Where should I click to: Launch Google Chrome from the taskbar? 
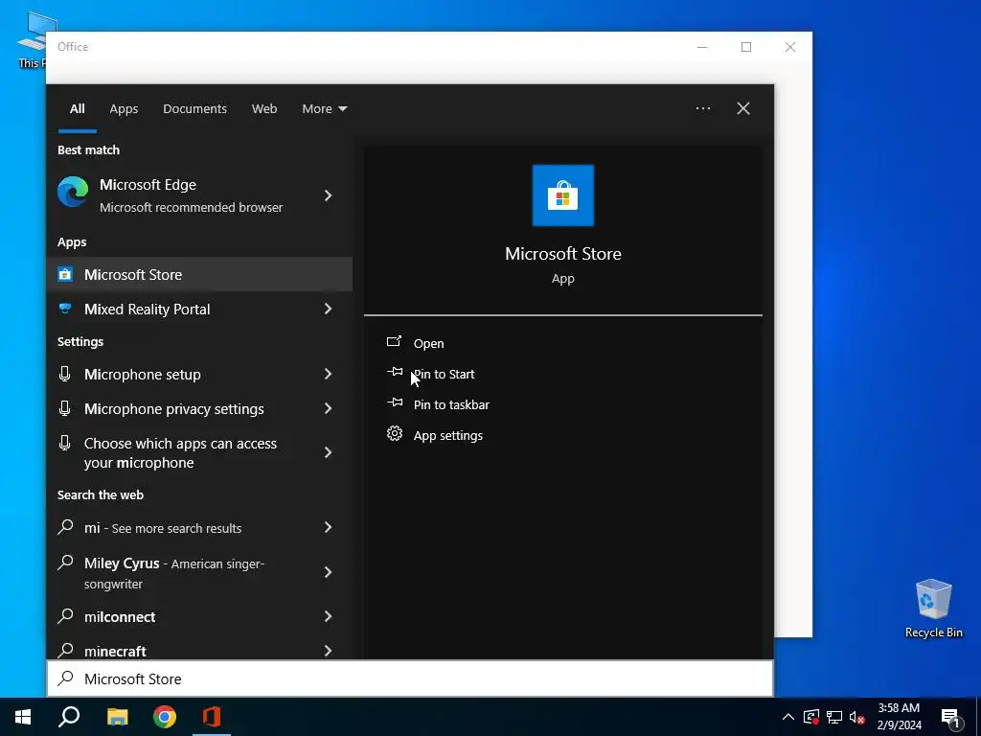tap(165, 717)
